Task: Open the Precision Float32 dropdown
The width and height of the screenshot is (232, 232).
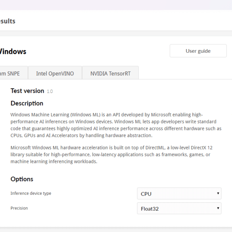Action: 179,208
